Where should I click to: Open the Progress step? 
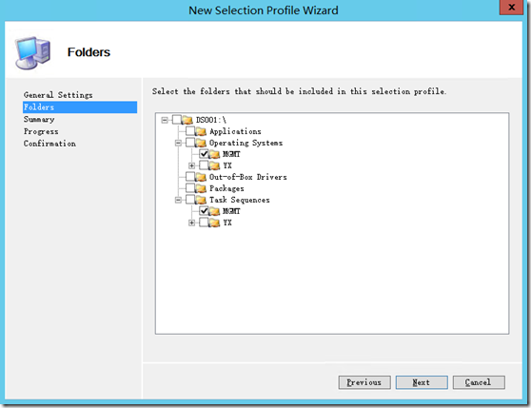click(x=41, y=131)
